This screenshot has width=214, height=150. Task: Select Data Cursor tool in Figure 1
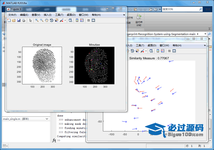pyautogui.click(x=56, y=20)
